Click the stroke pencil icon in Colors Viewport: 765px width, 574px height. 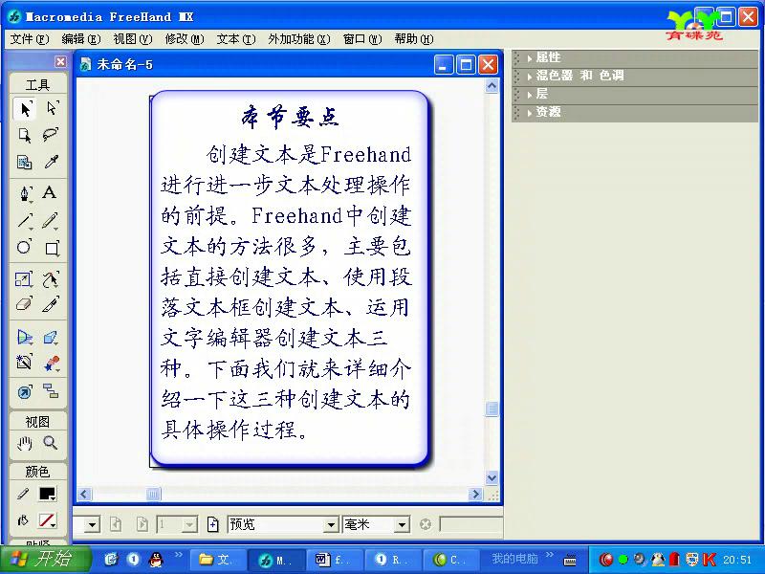pyautogui.click(x=22, y=494)
